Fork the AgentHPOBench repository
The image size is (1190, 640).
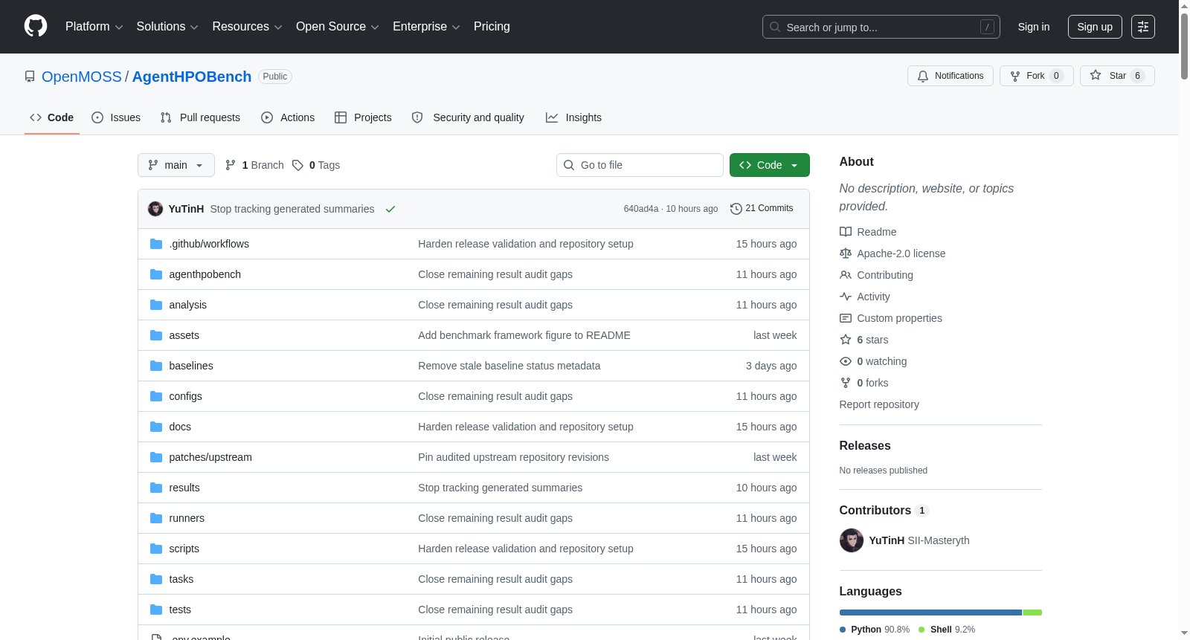click(x=1037, y=76)
